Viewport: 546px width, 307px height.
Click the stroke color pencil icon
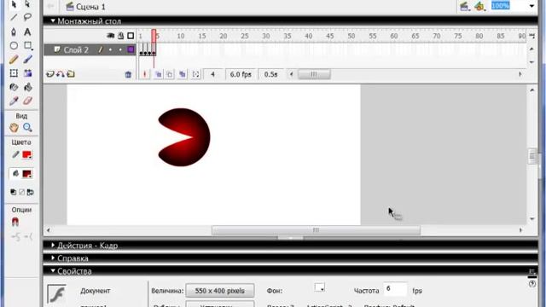click(15, 154)
